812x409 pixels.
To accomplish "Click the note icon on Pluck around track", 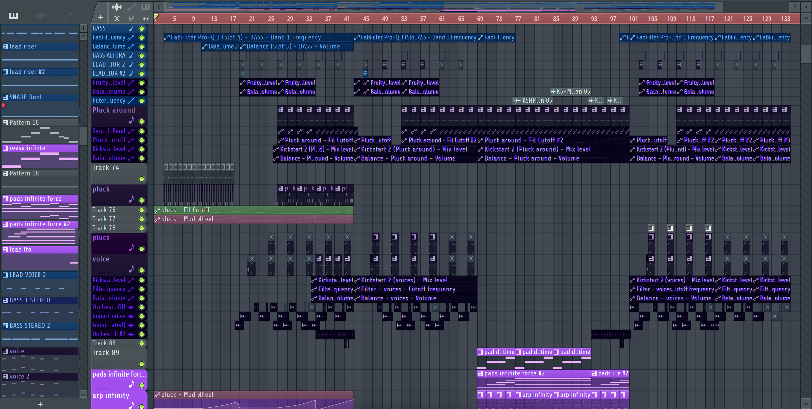I will tap(131, 120).
